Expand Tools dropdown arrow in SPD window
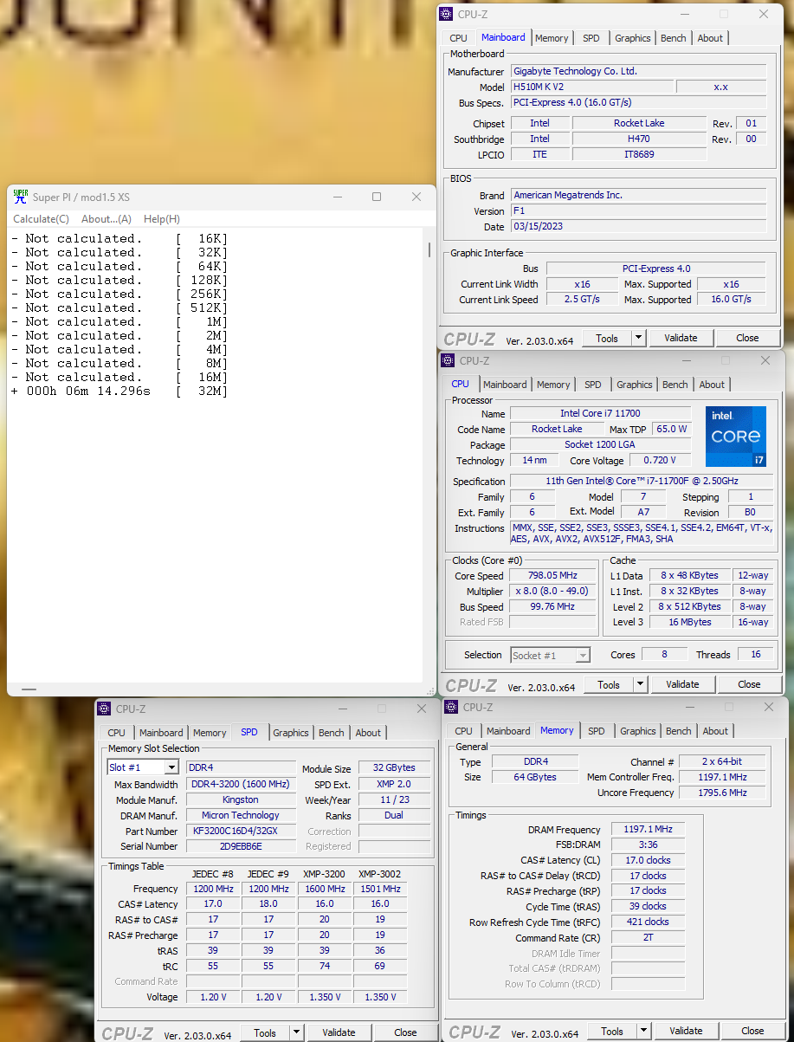 297,1032
